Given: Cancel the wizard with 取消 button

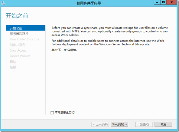Looking at the screenshot, I should (163, 124).
